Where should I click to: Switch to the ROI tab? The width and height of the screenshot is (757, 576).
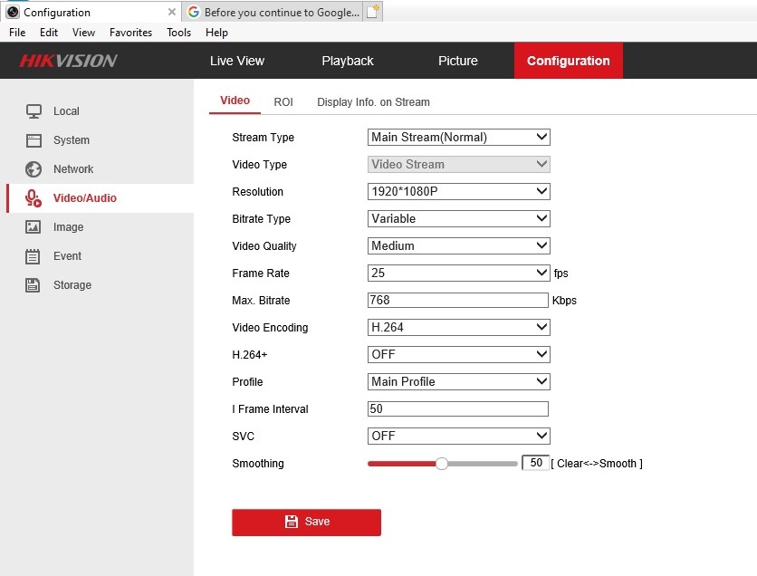283,102
